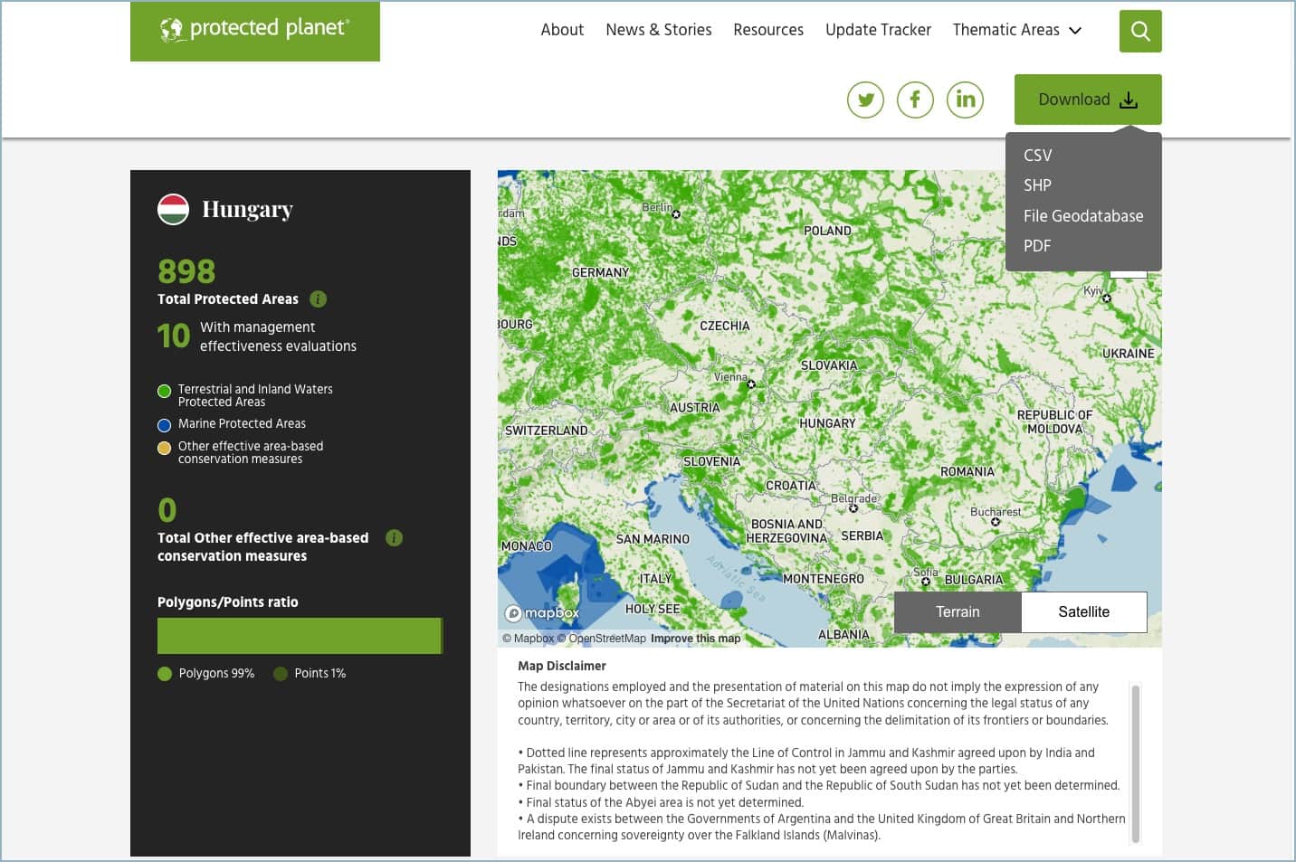Share page via Facebook icon
The height and width of the screenshot is (862, 1296).
pyautogui.click(x=915, y=99)
